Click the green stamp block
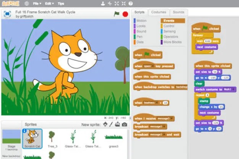Screen dimensions: 239x159 (204, 101)
